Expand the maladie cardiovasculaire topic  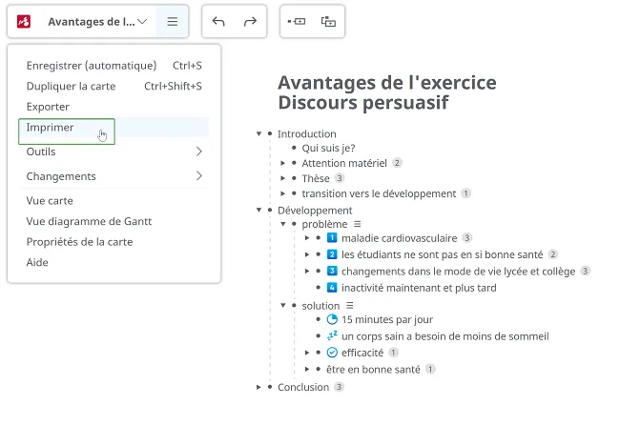click(307, 238)
